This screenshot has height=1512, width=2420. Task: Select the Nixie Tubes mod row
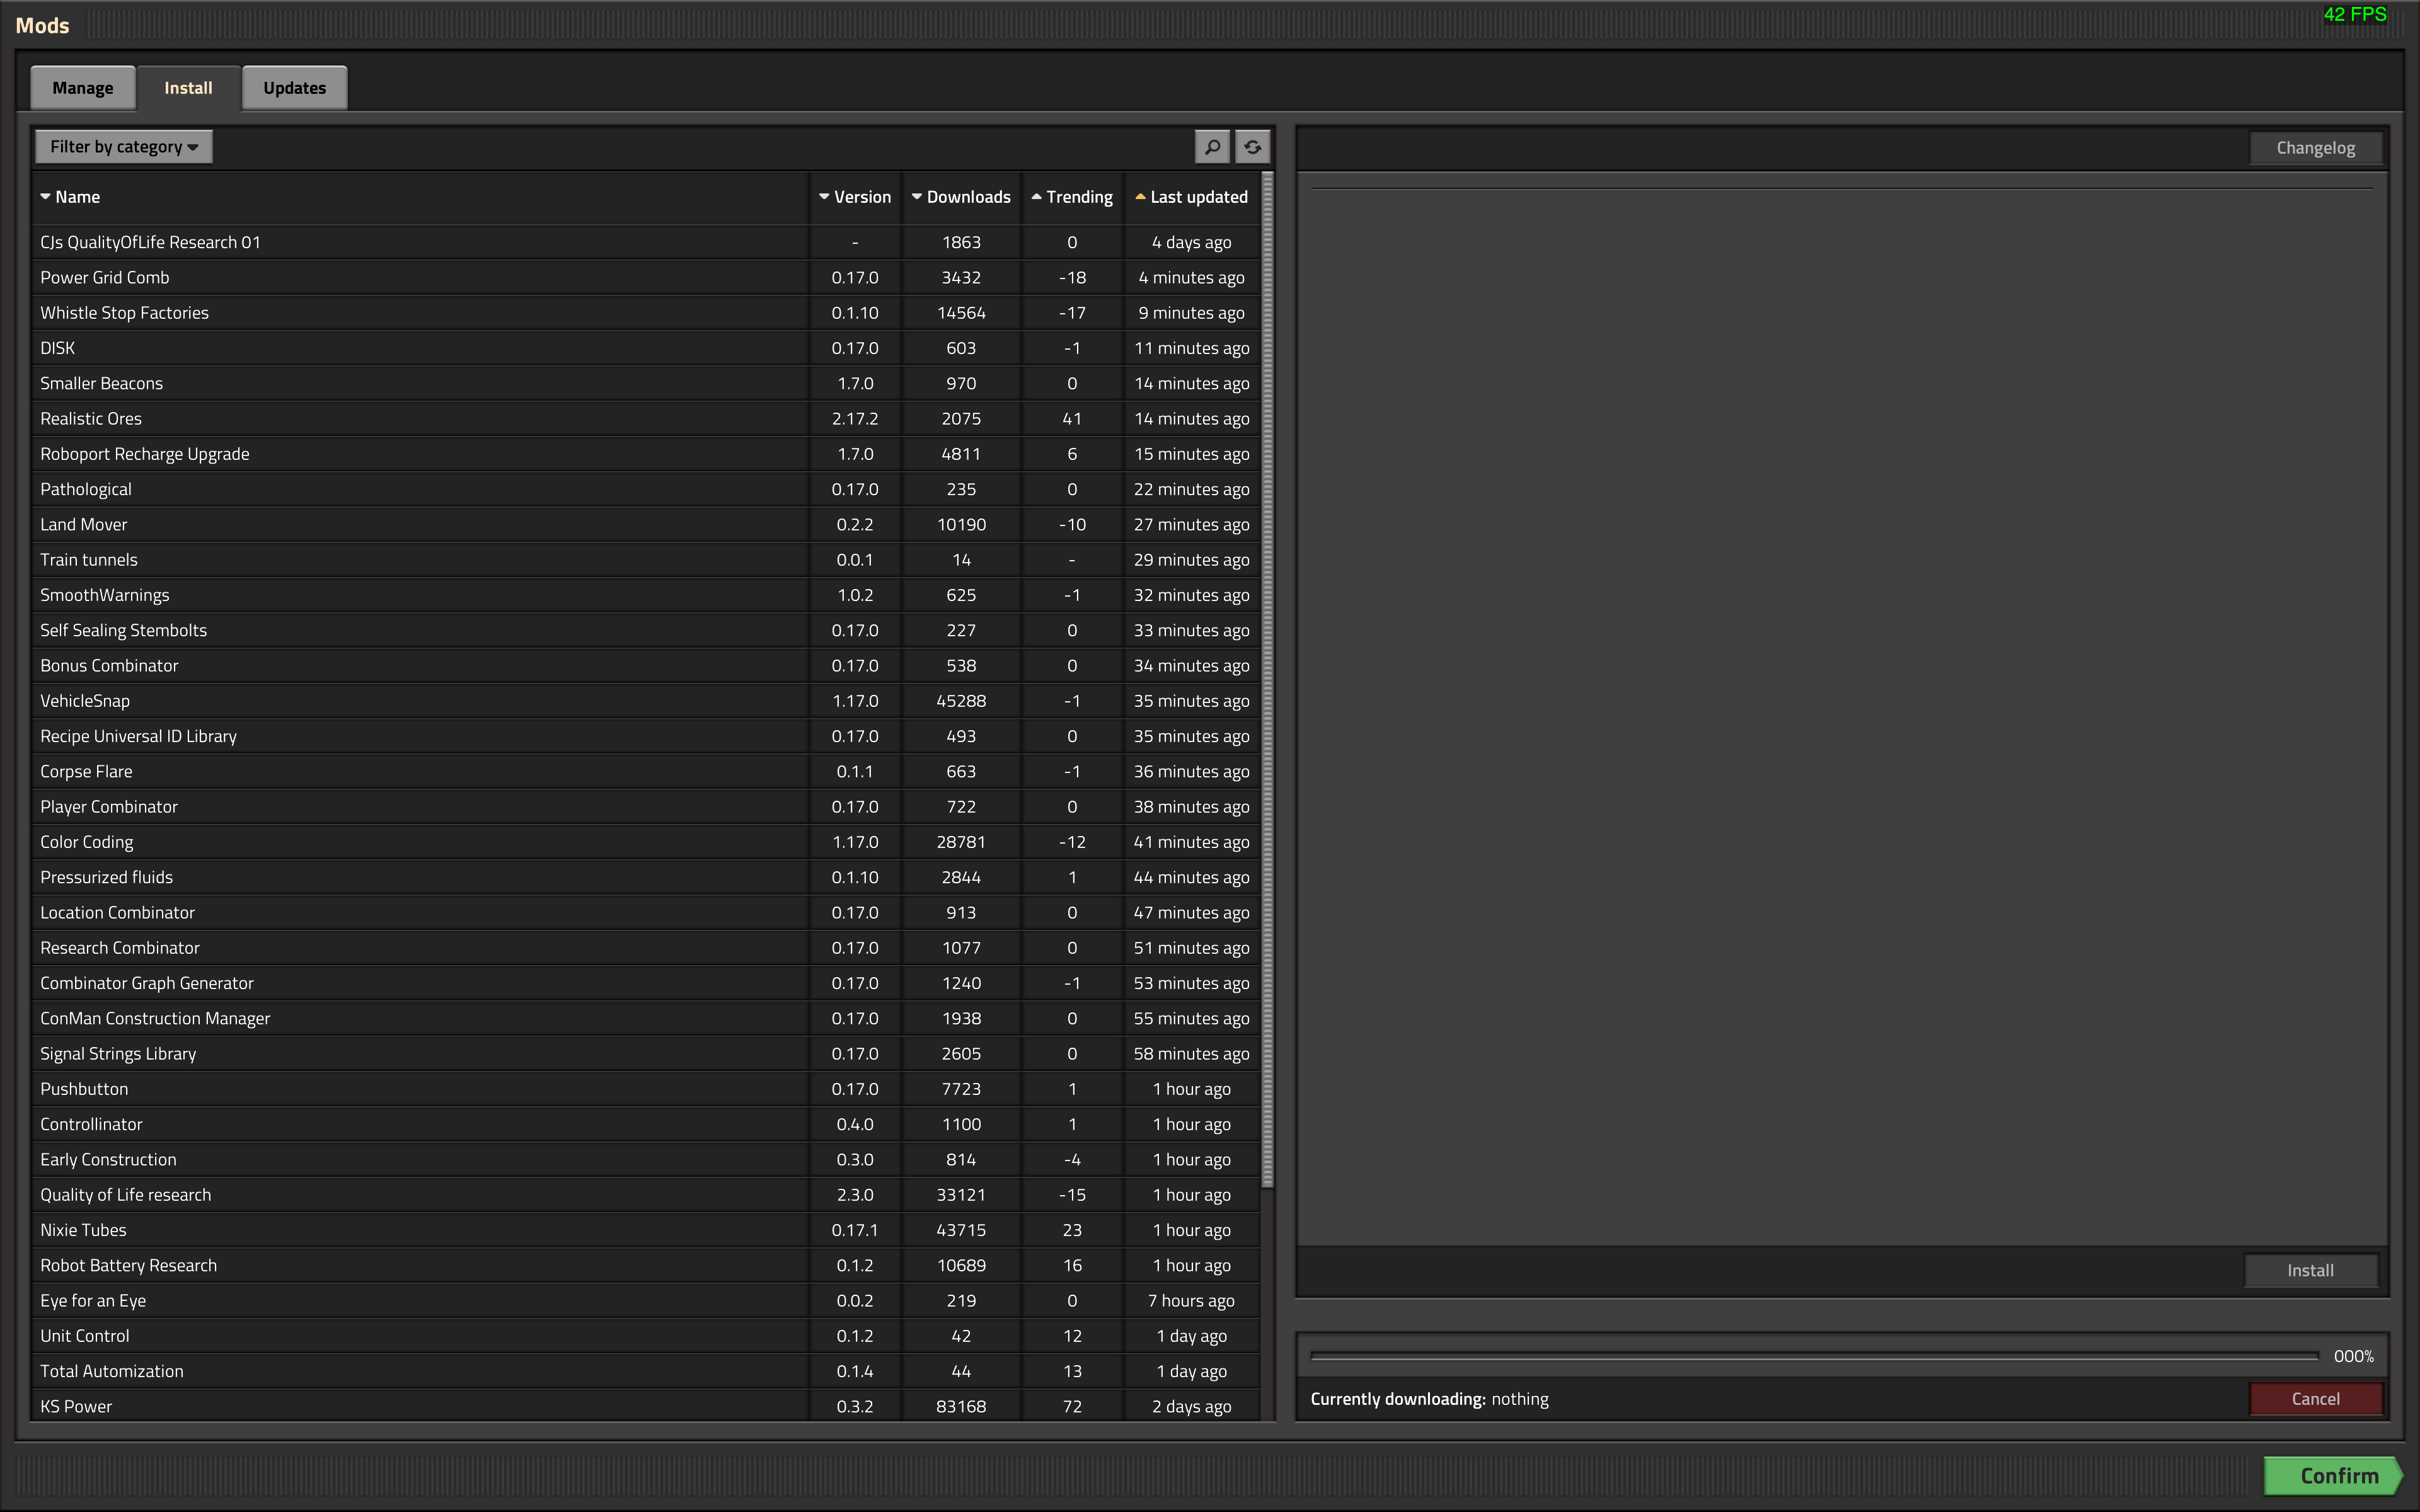(x=645, y=1230)
